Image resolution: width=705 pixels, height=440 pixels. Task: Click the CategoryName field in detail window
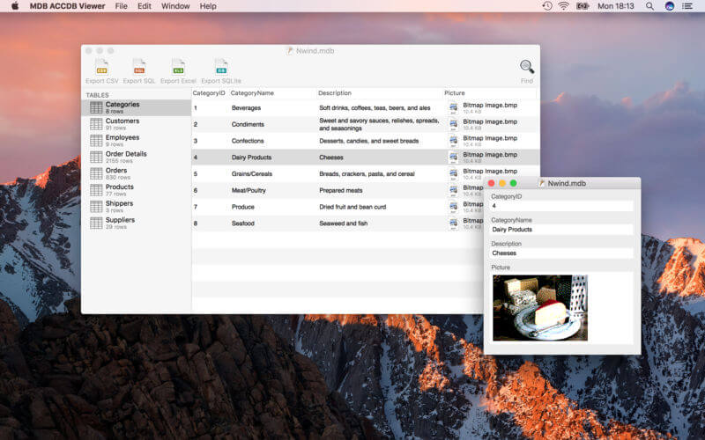click(x=560, y=230)
